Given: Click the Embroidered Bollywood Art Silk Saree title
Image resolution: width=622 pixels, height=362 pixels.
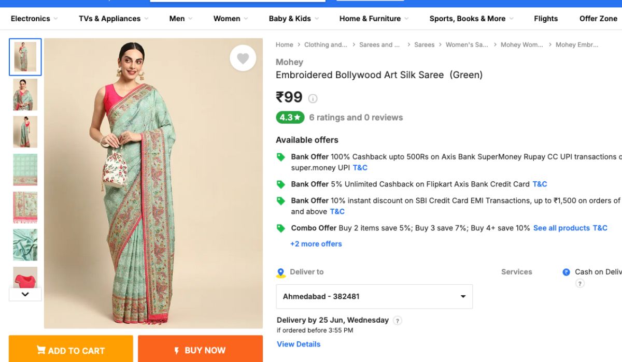Looking at the screenshot, I should click(x=379, y=75).
